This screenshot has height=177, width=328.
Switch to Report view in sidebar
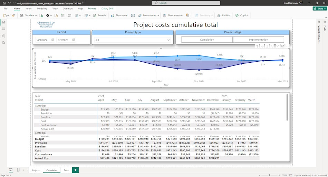pyautogui.click(x=3, y=22)
